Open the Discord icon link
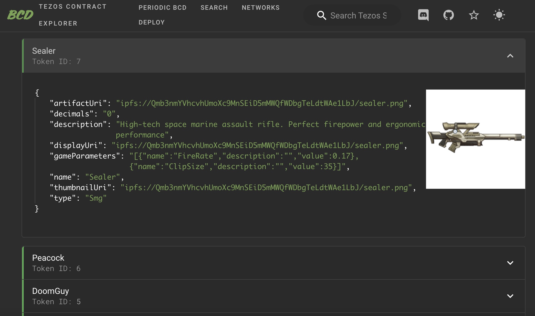 pos(423,15)
